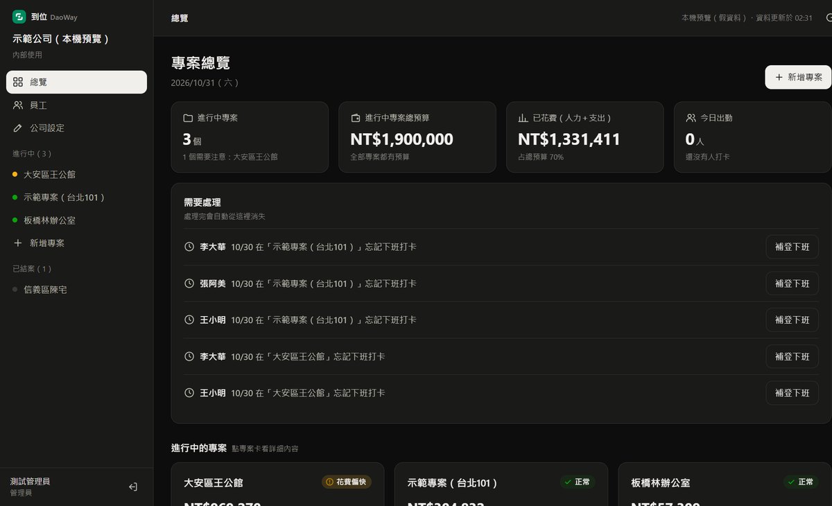Click 補登下班 for 張阿美
The image size is (832, 506).
coord(792,283)
